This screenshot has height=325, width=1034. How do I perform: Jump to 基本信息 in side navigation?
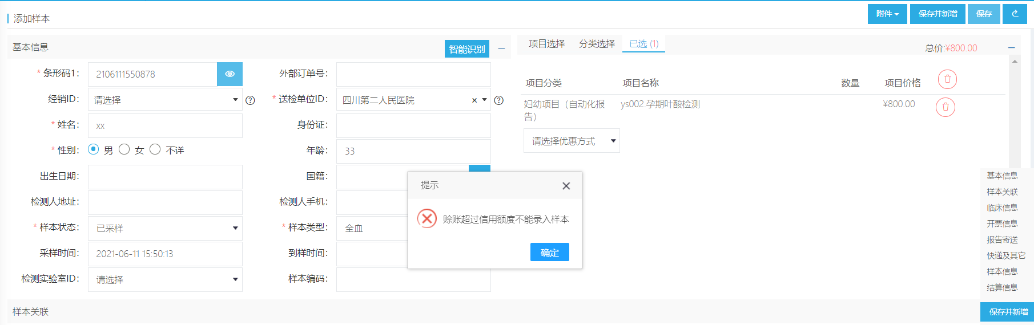(1002, 176)
